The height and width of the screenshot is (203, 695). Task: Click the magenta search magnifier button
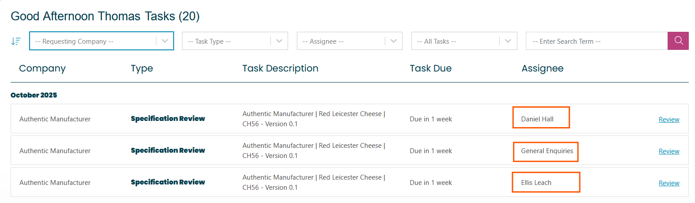678,41
